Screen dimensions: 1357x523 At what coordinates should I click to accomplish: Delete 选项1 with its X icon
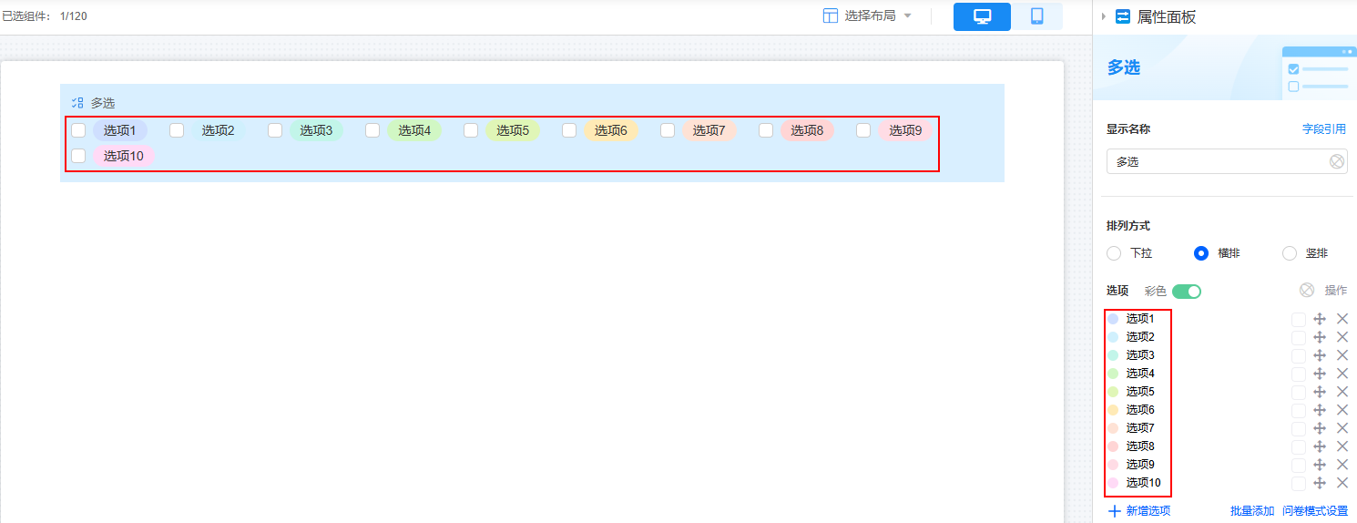point(1342,319)
